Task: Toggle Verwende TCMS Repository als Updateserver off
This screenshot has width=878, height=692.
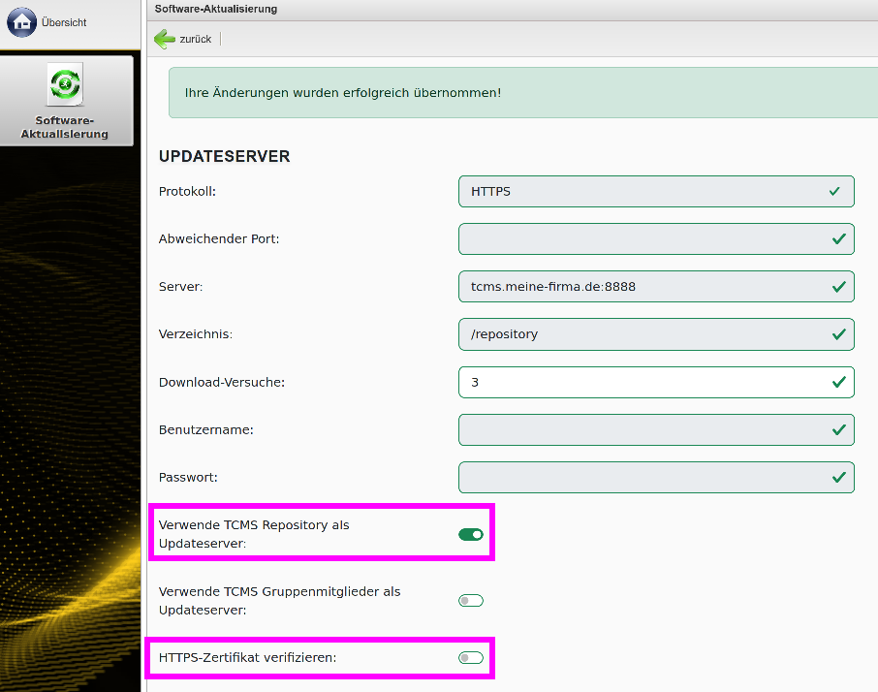Action: (x=470, y=535)
